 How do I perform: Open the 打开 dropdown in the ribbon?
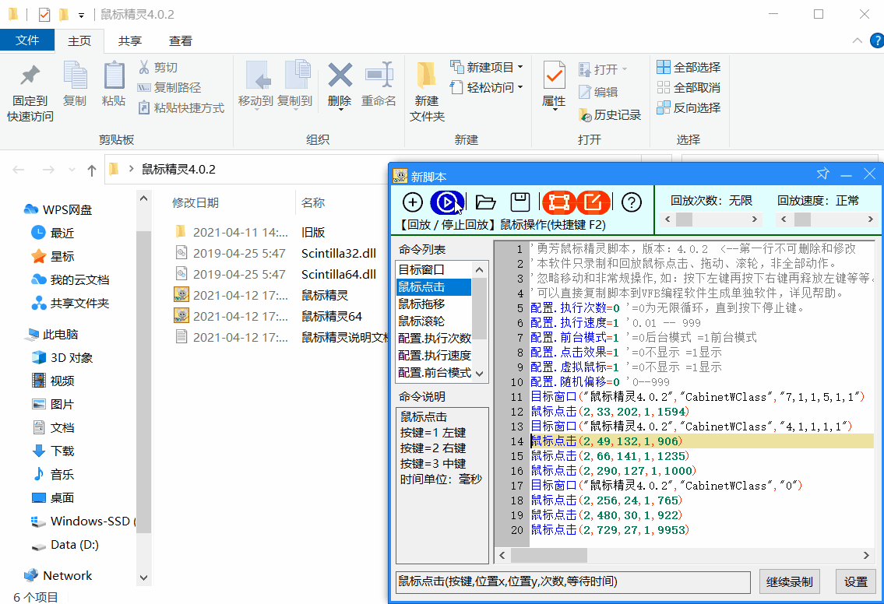point(624,69)
